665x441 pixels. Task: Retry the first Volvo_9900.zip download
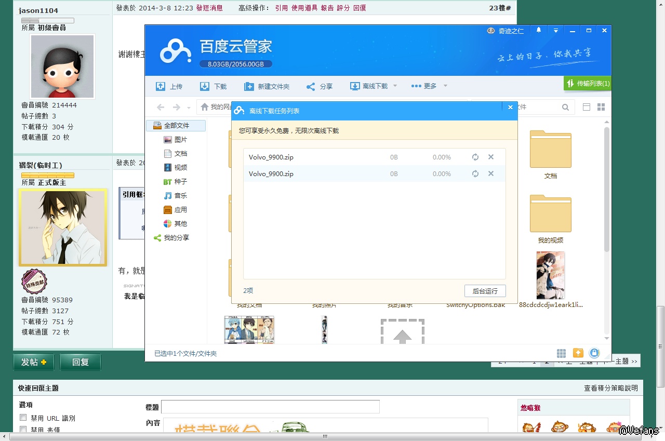(x=475, y=157)
